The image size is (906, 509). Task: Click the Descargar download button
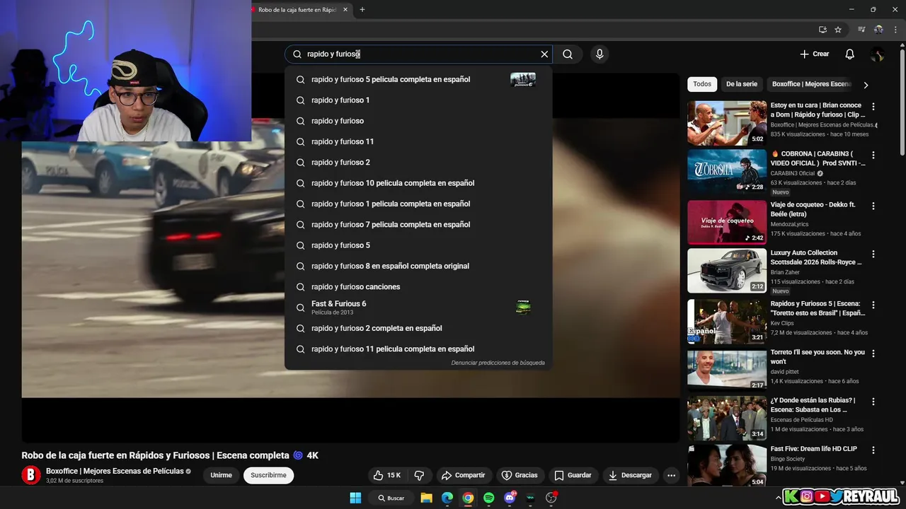click(x=630, y=475)
